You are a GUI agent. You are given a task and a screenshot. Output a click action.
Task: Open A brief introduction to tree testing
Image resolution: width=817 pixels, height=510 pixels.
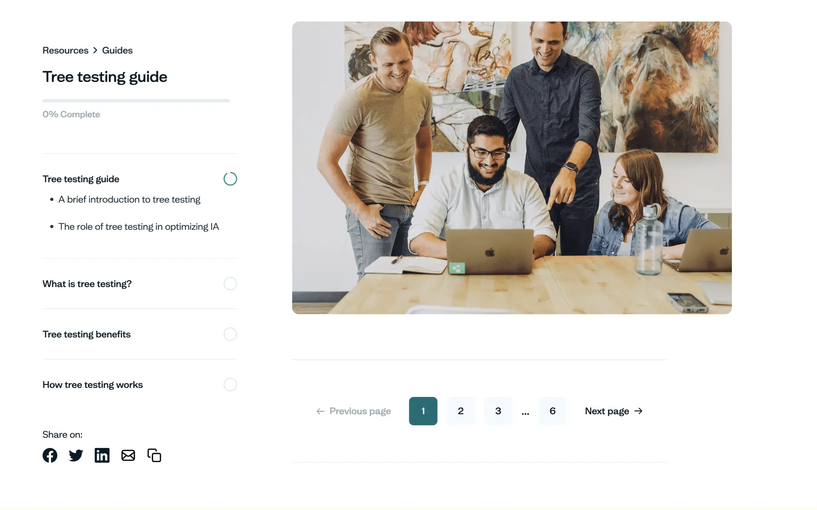coord(129,199)
